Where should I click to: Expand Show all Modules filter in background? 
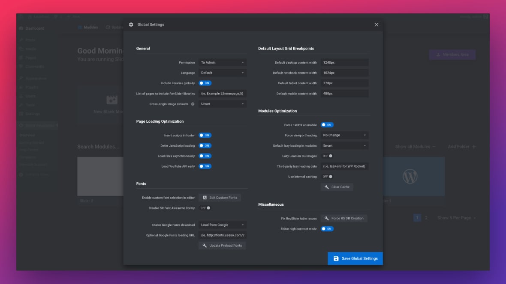(x=415, y=147)
